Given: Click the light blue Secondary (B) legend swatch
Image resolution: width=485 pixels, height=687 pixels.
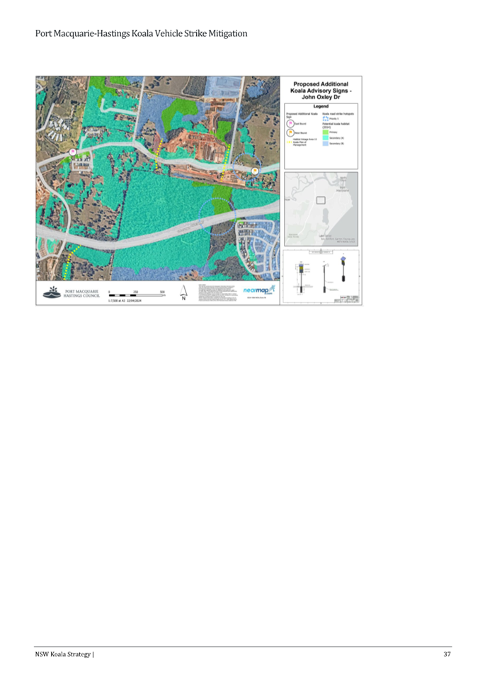Looking at the screenshot, I should tap(326, 143).
